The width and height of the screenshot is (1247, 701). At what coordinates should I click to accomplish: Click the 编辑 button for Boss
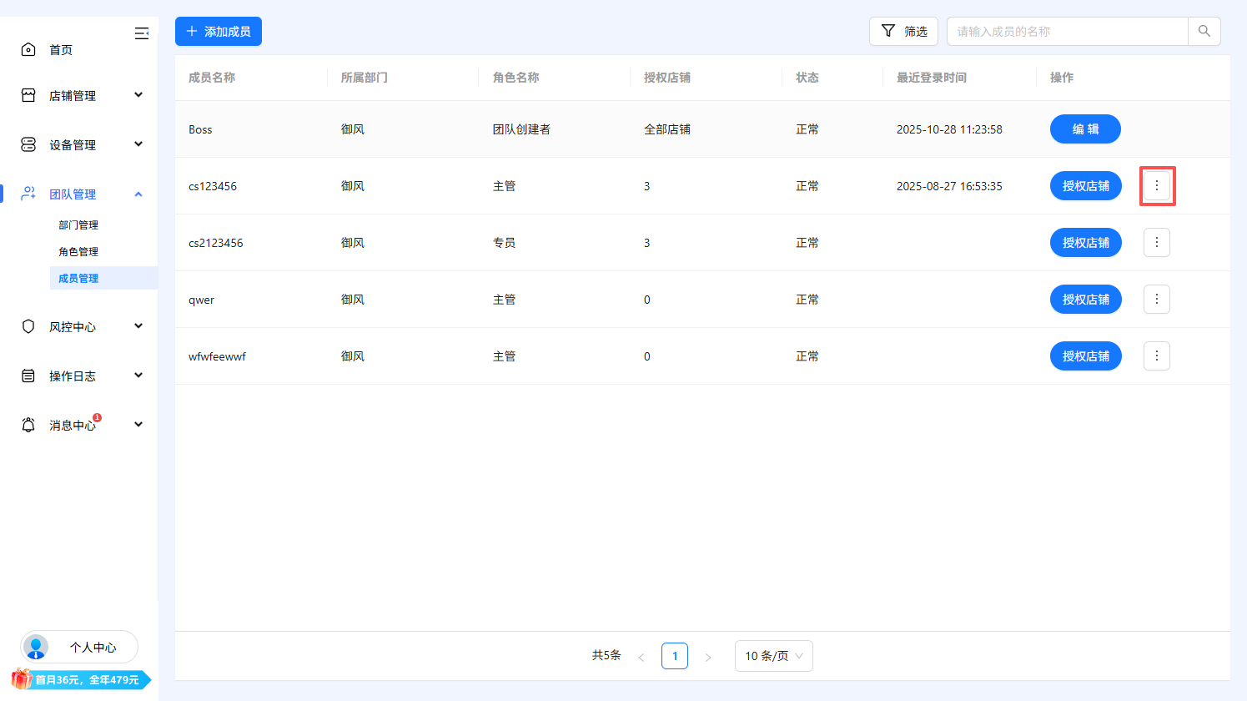[1085, 129]
